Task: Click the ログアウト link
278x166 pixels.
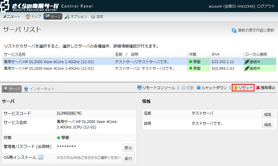Action: click(x=266, y=6)
